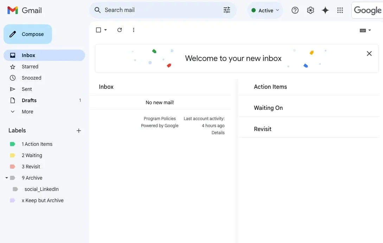
Task: Open the Google apps grid
Action: click(x=340, y=10)
